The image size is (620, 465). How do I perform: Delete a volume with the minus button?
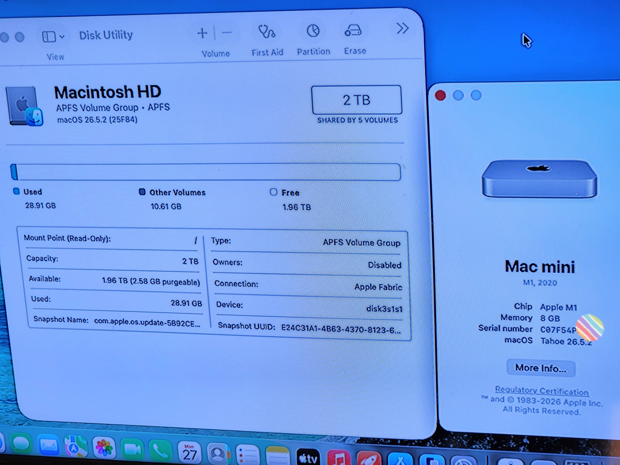(227, 33)
